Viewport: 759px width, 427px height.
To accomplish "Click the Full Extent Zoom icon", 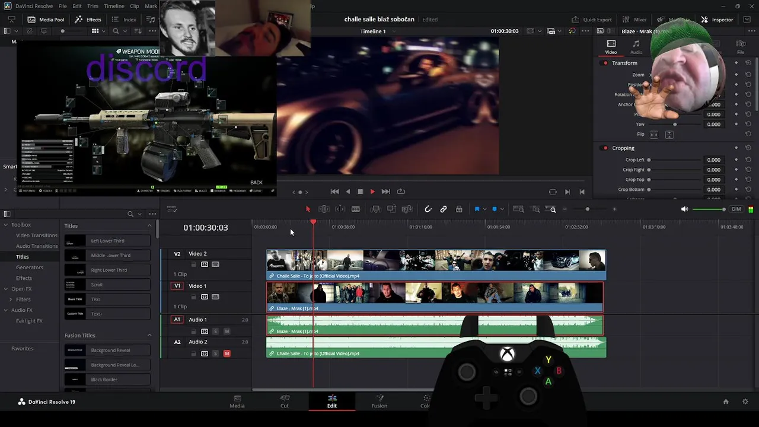I will [518, 209].
